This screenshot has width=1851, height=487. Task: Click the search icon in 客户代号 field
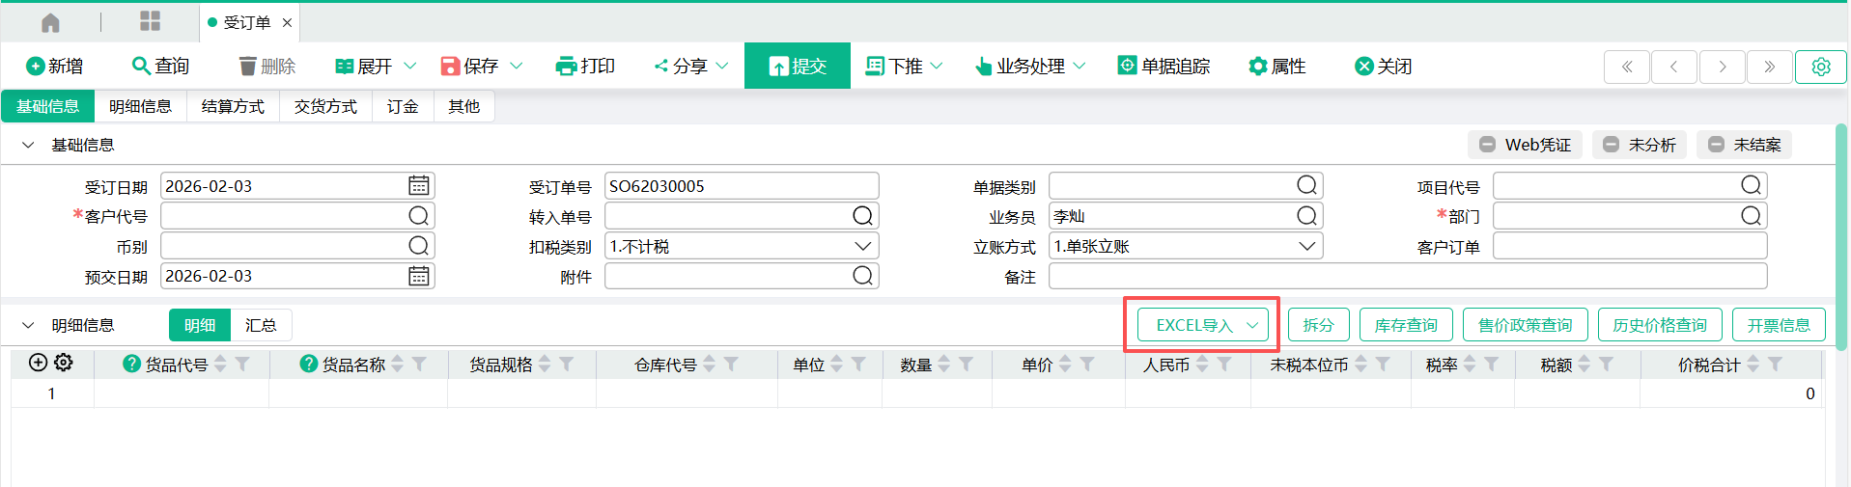point(418,216)
